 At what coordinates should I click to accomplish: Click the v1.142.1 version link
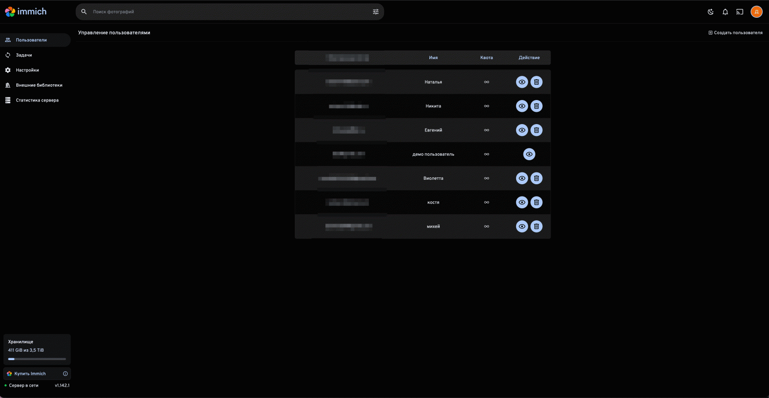point(62,385)
